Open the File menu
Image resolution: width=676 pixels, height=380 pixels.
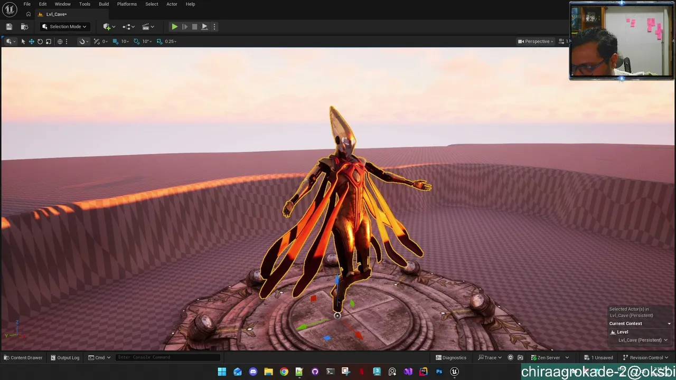tap(27, 4)
